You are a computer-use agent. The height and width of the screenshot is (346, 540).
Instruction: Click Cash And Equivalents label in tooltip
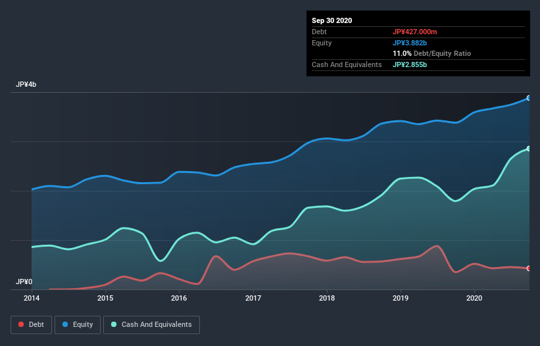coord(347,64)
